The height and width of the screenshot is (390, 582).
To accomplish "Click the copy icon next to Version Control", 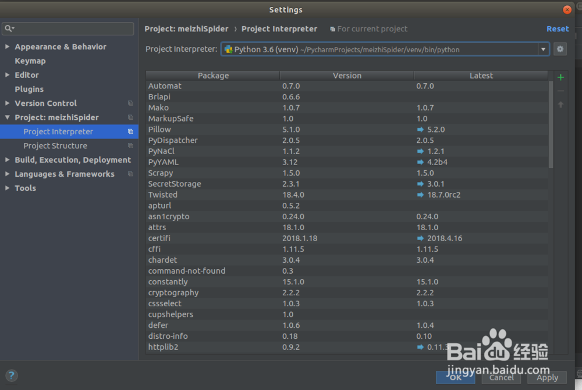I will coord(130,103).
